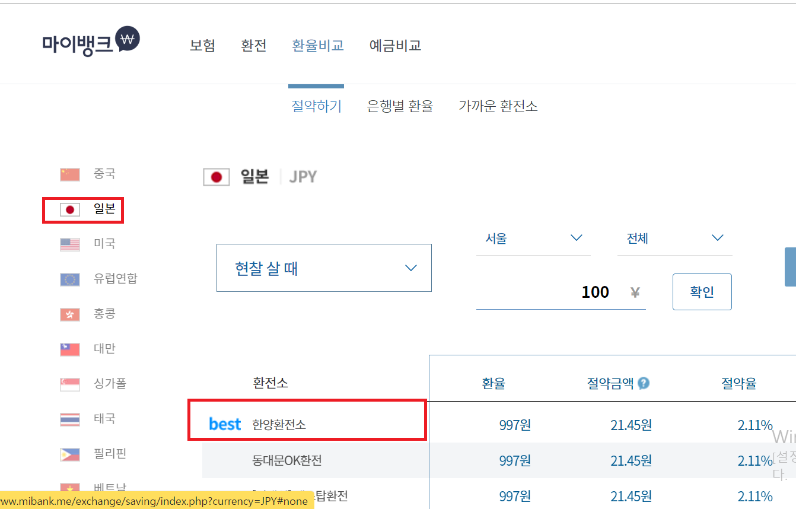Image resolution: width=796 pixels, height=509 pixels.
Task: Choose 대만 in the country list
Action: point(104,349)
